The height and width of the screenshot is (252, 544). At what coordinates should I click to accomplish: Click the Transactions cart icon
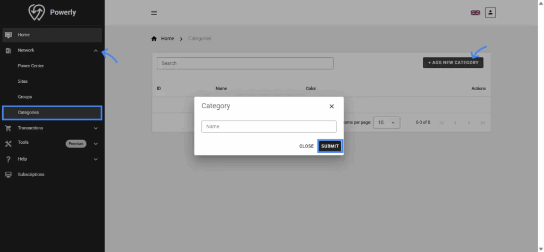tap(8, 128)
